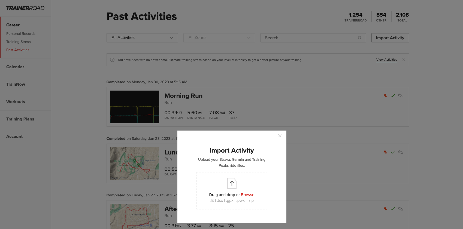The image size is (463, 229).
Task: Open Morning Run power graph thumbnail
Action: coord(135,107)
